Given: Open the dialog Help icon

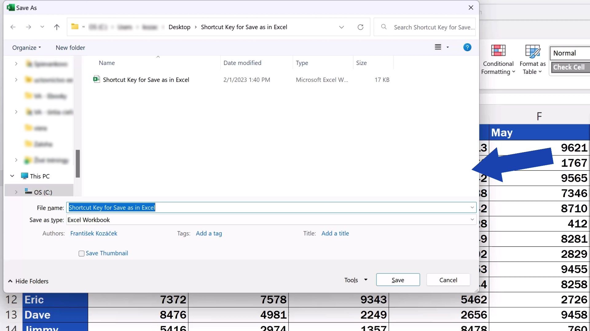Looking at the screenshot, I should 467,47.
